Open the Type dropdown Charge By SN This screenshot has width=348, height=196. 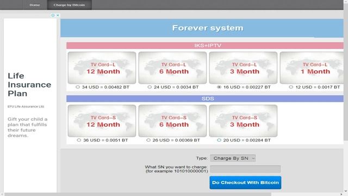(233, 158)
